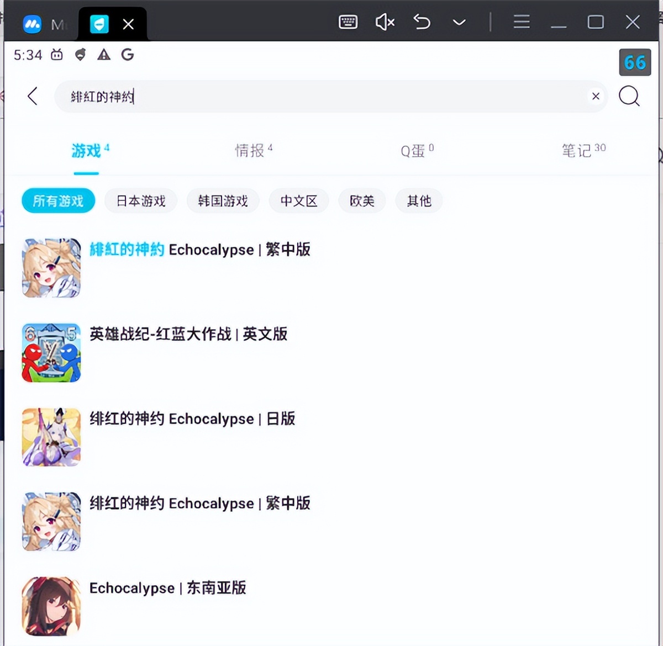
Task: Open the hamburger menu in the title bar
Action: 521,22
